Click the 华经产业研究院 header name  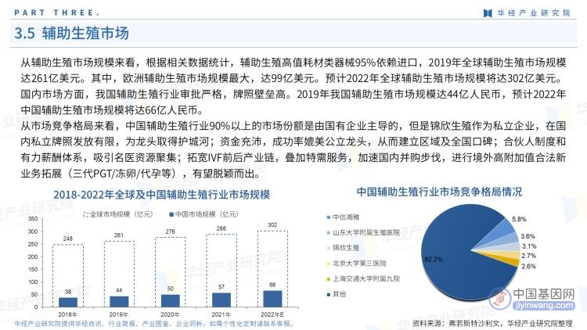[x=534, y=13]
